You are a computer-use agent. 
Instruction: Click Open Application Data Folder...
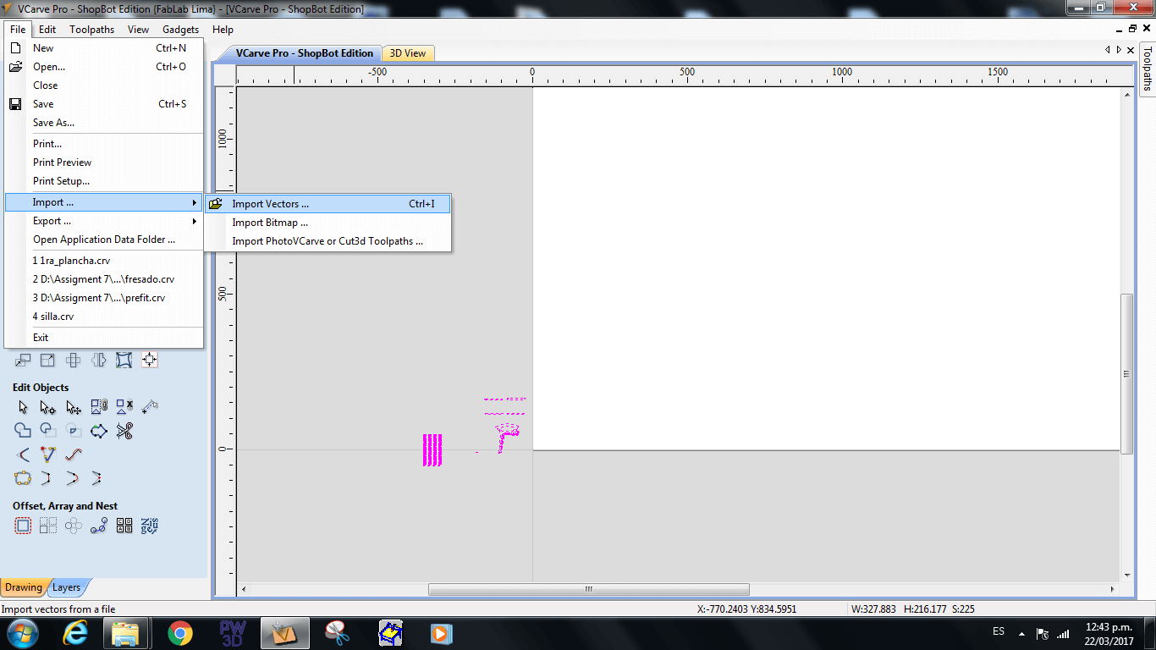[x=104, y=240]
